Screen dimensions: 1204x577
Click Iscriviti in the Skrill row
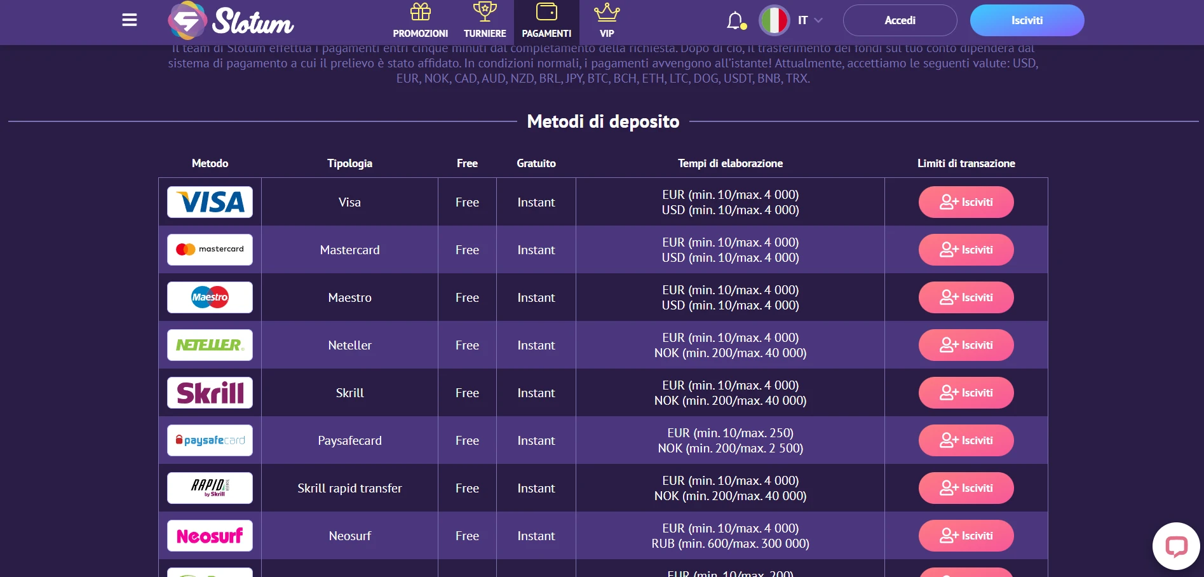tap(966, 393)
